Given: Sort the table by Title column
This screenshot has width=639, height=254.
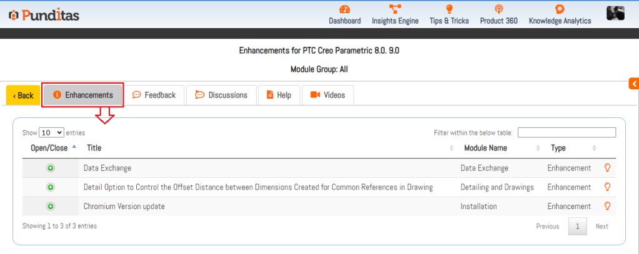Looking at the screenshot, I should click(94, 148).
